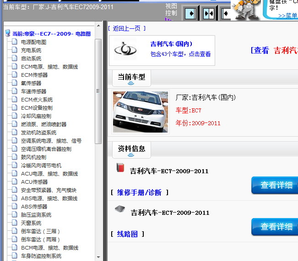Click tree scrollbar up arrow
This screenshot has width=298, height=261.
tap(98, 26)
